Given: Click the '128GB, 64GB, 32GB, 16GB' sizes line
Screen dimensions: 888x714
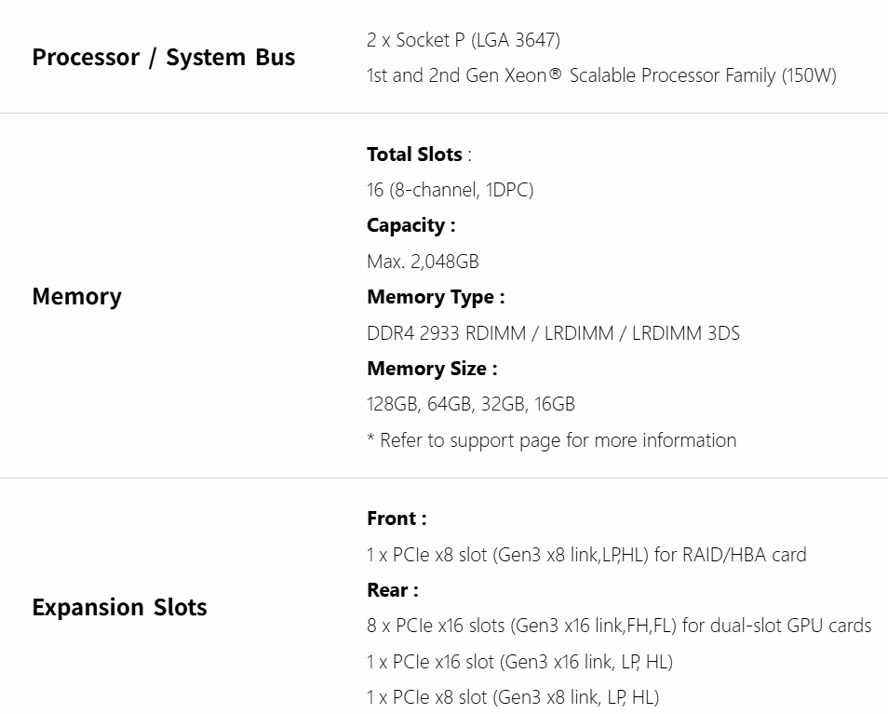Looking at the screenshot, I should (x=470, y=404).
